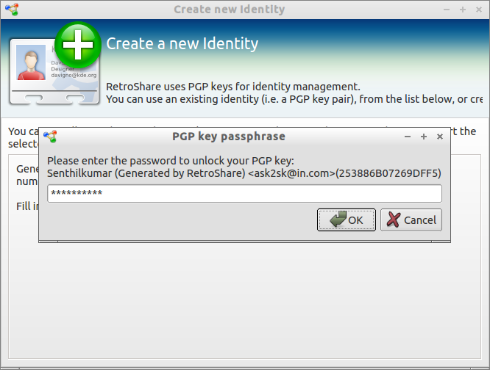
Task: Minimize the PGP key passphrase dialog
Action: (x=407, y=137)
